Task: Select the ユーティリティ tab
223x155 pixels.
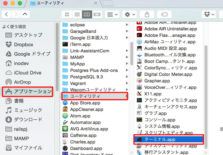Action: 63,3
